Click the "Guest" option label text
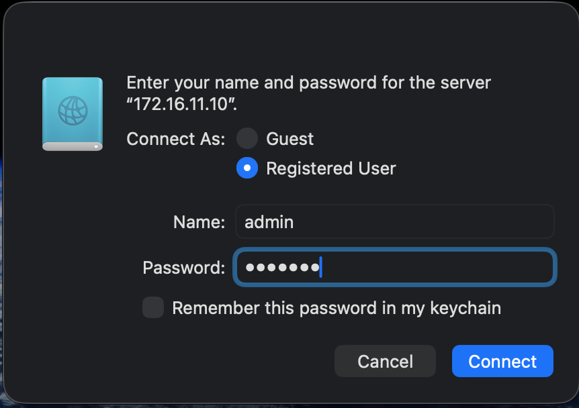 [x=289, y=139]
